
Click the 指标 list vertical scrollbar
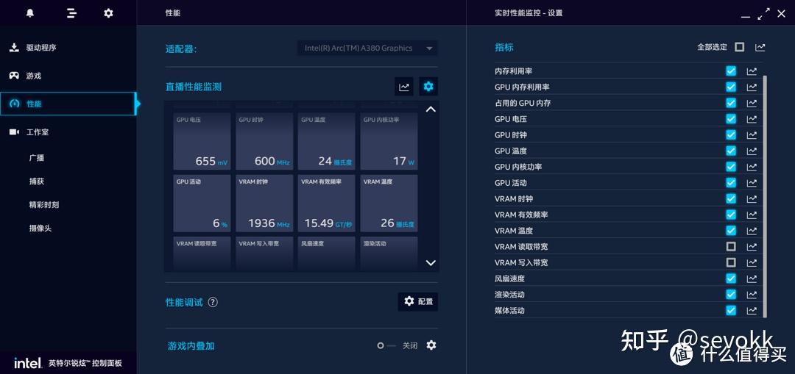765,196
